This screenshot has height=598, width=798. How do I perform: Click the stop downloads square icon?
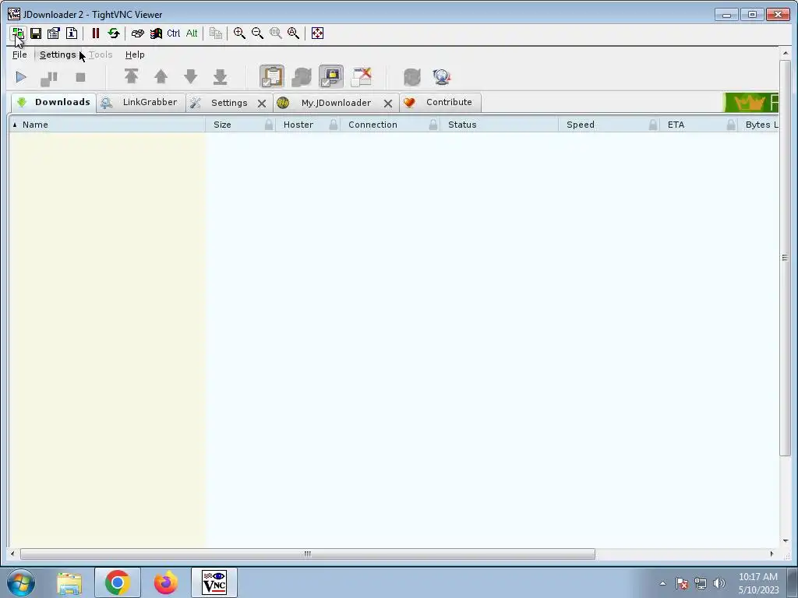80,77
